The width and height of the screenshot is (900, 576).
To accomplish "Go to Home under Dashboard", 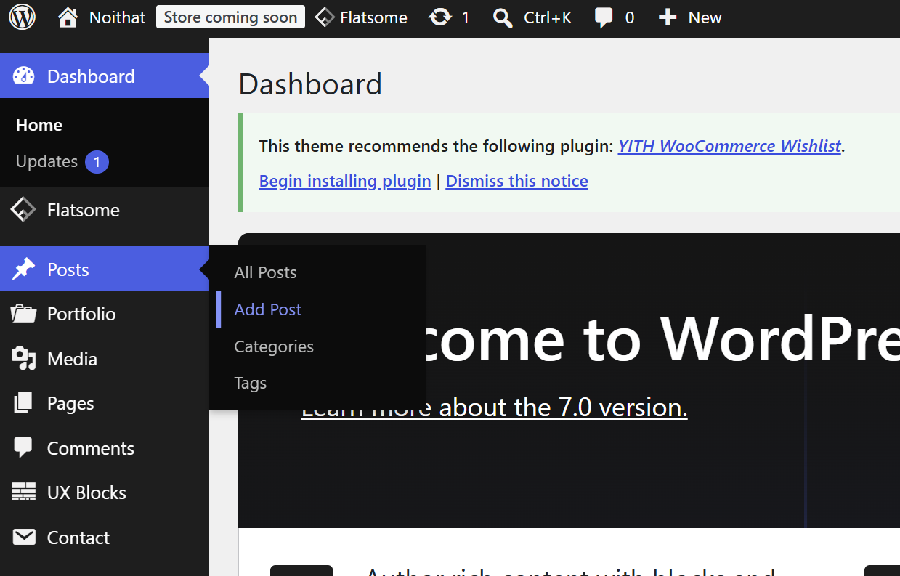I will click(39, 125).
